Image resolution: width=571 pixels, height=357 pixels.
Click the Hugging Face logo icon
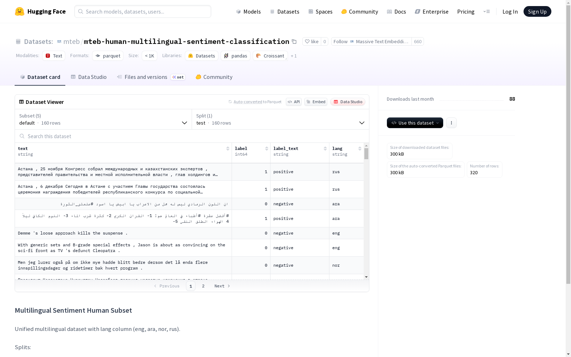coord(20,11)
